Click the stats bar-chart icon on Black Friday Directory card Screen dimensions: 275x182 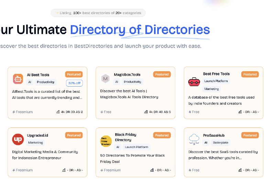(x=152, y=170)
